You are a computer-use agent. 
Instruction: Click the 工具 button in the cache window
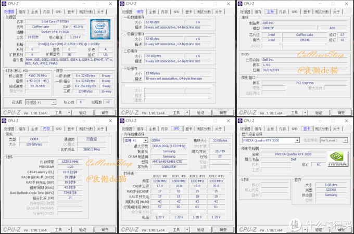click(x=176, y=112)
